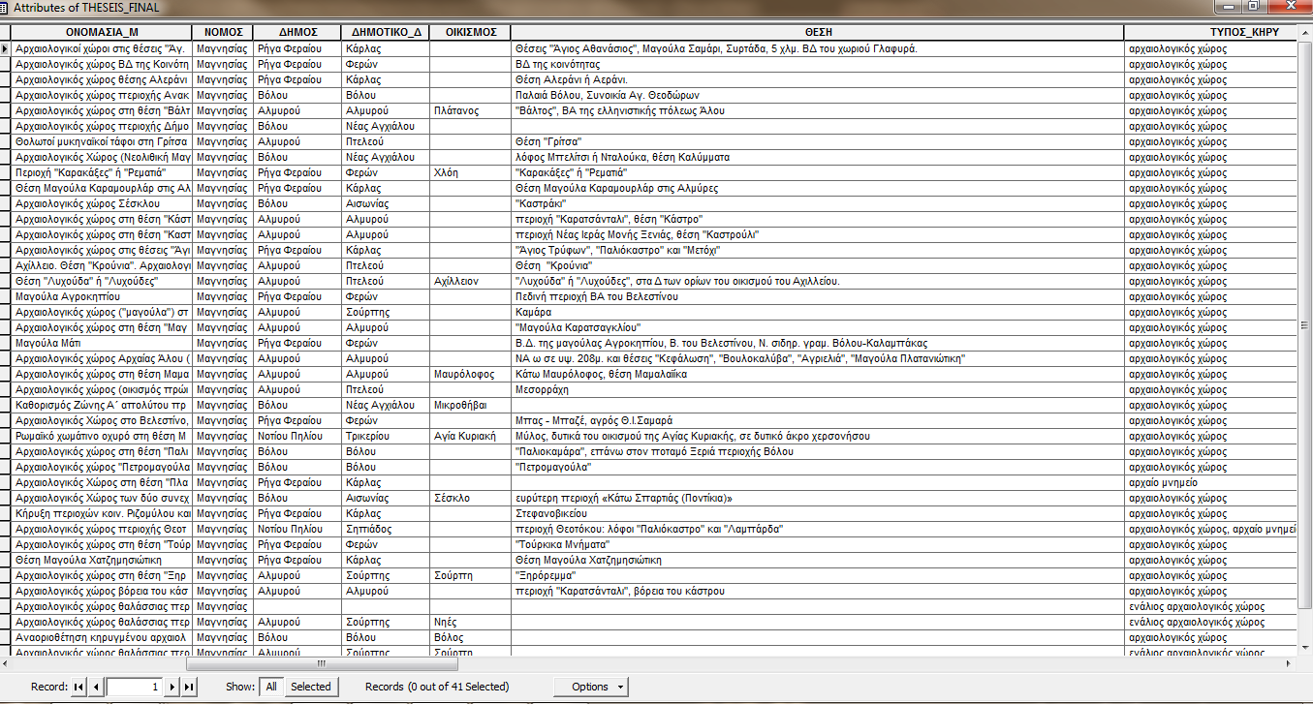The image size is (1313, 704).
Task: Click the horizontal scrollbar left arrow
Action: pos(7,663)
